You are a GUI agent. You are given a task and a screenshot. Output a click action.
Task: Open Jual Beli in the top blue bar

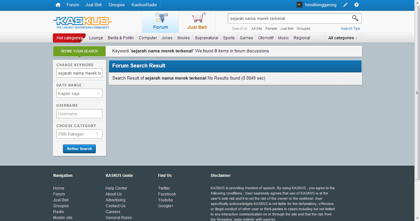click(x=94, y=5)
